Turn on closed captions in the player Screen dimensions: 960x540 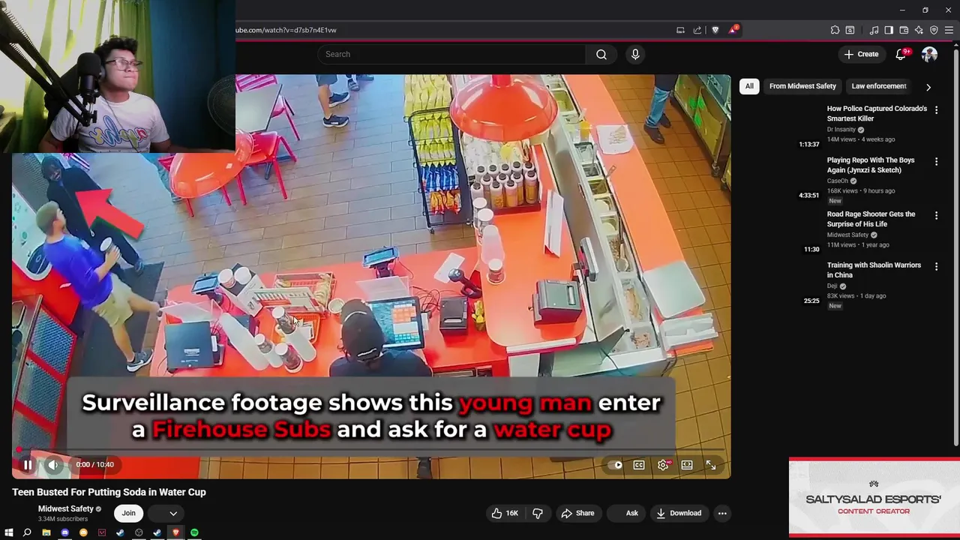click(639, 465)
